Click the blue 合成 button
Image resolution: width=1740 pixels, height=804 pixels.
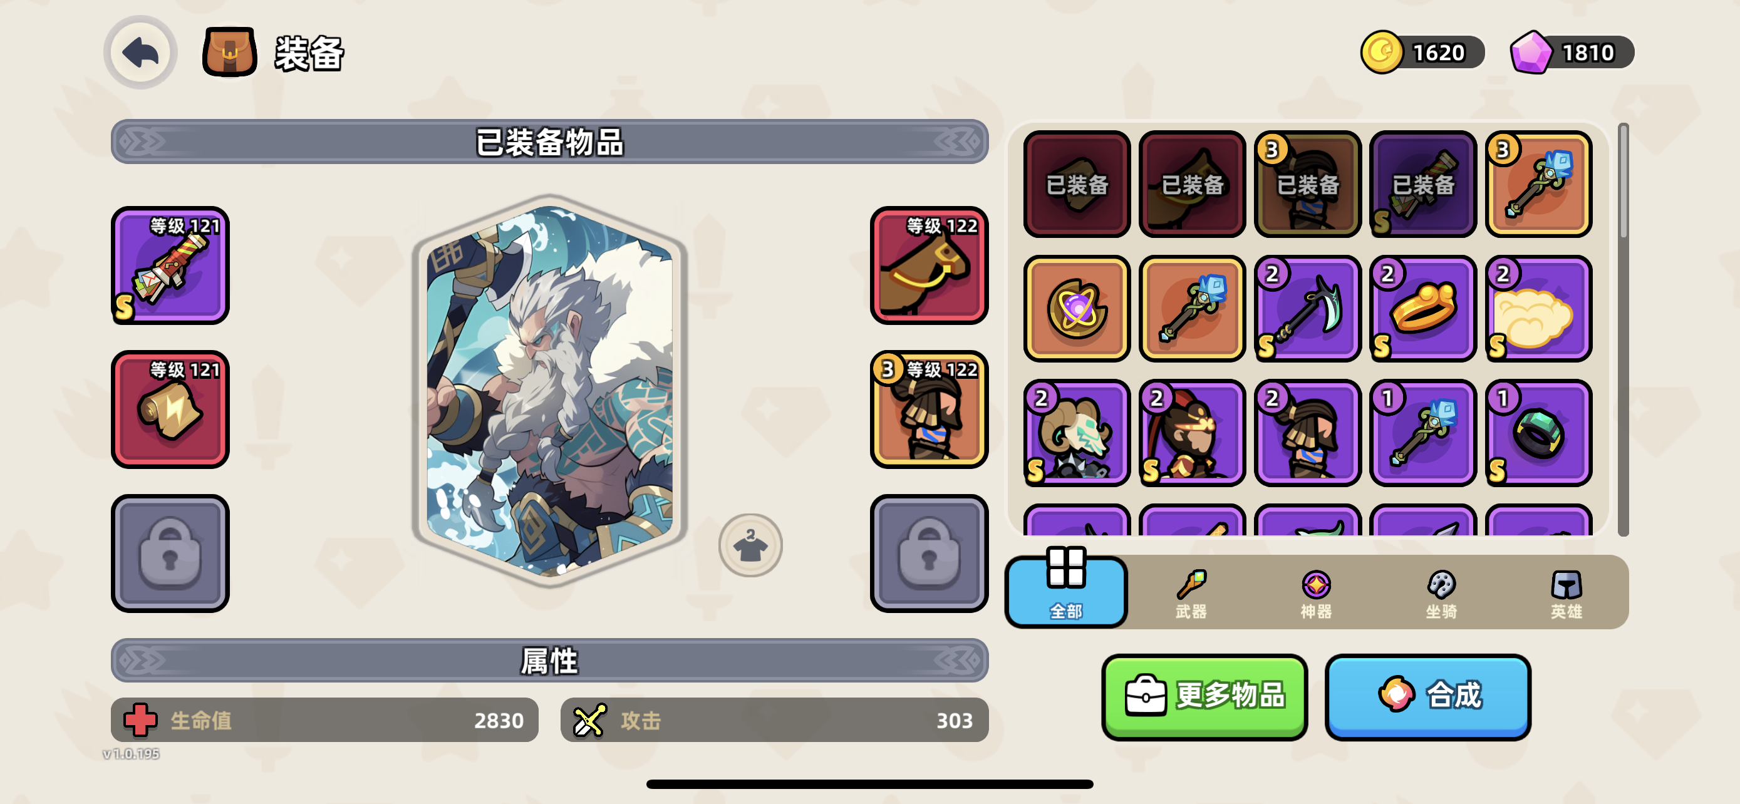[x=1428, y=696]
